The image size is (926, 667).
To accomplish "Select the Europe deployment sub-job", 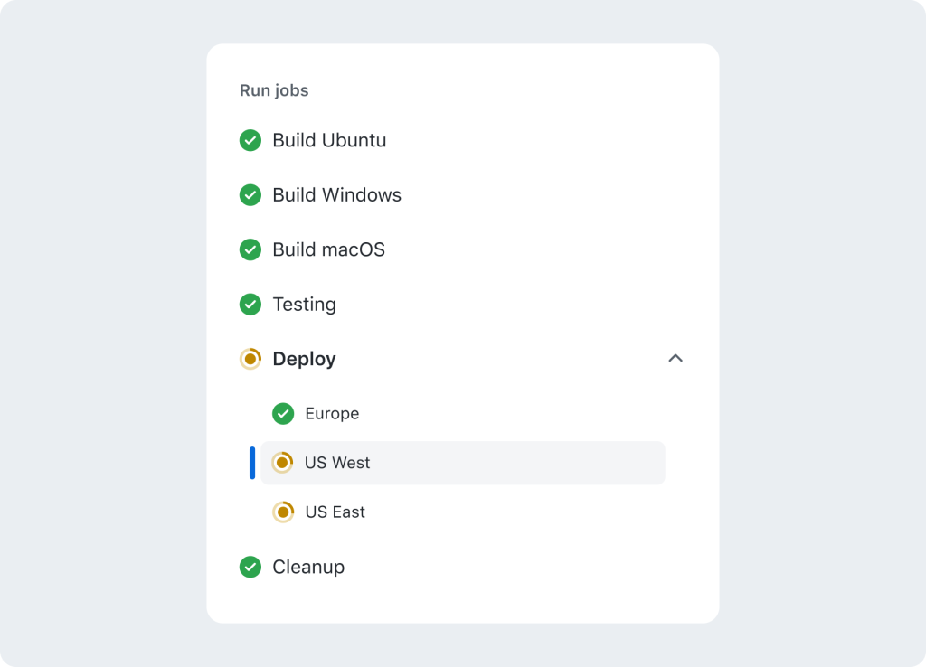I will pyautogui.click(x=332, y=414).
